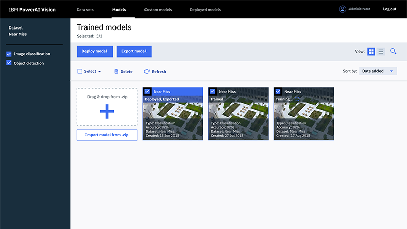Click the Administrator user avatar icon

point(343,9)
